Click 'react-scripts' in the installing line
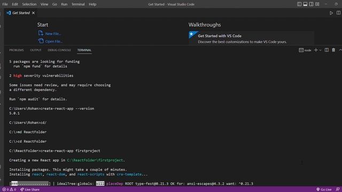This screenshot has height=192, width=342. click(91, 174)
